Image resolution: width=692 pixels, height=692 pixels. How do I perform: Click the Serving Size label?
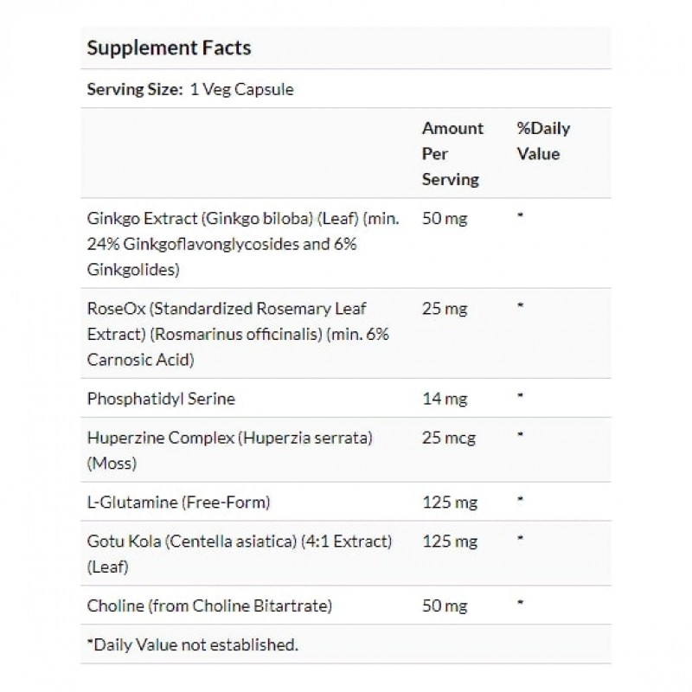pos(135,89)
